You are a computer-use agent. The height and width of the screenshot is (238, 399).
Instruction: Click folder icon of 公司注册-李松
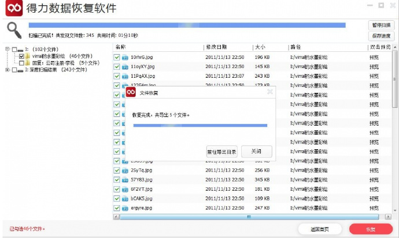tap(28, 63)
